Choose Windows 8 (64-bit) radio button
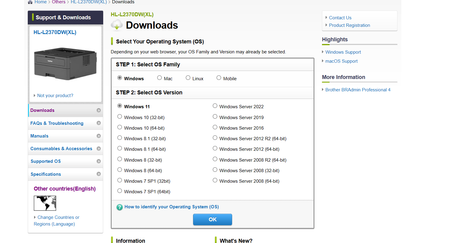 click(119, 170)
